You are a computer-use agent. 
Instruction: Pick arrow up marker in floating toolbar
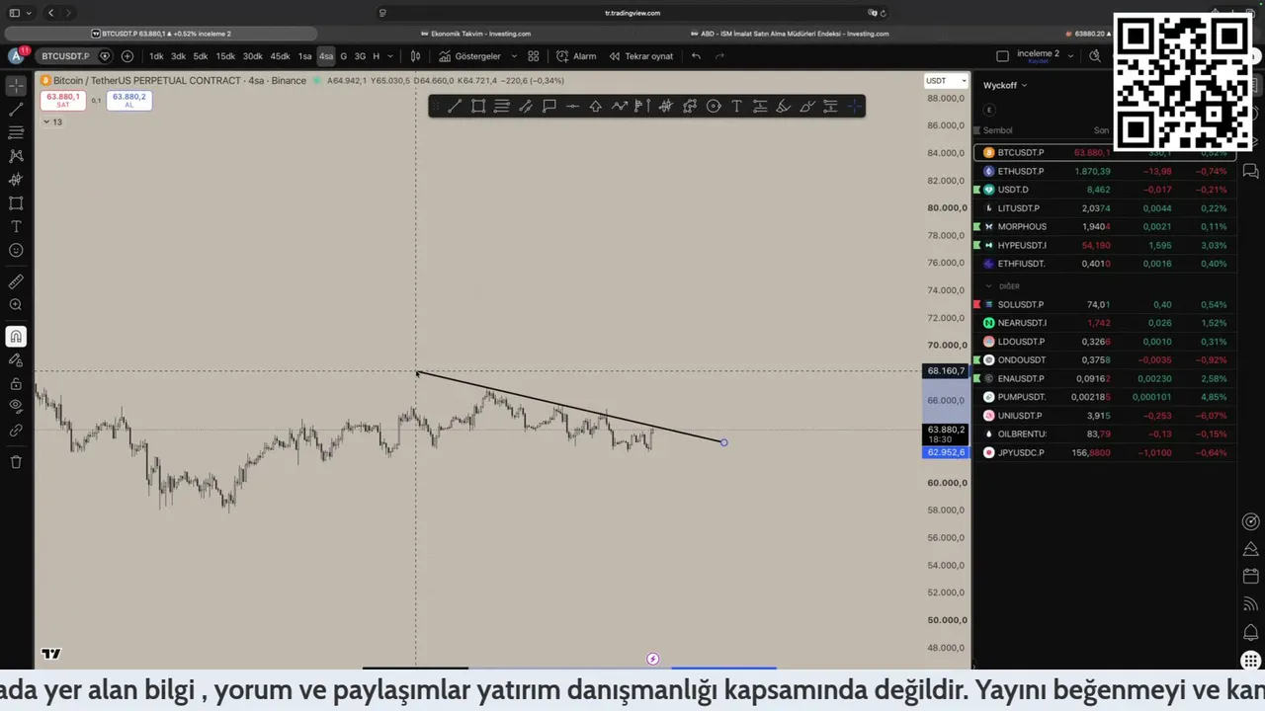(596, 107)
